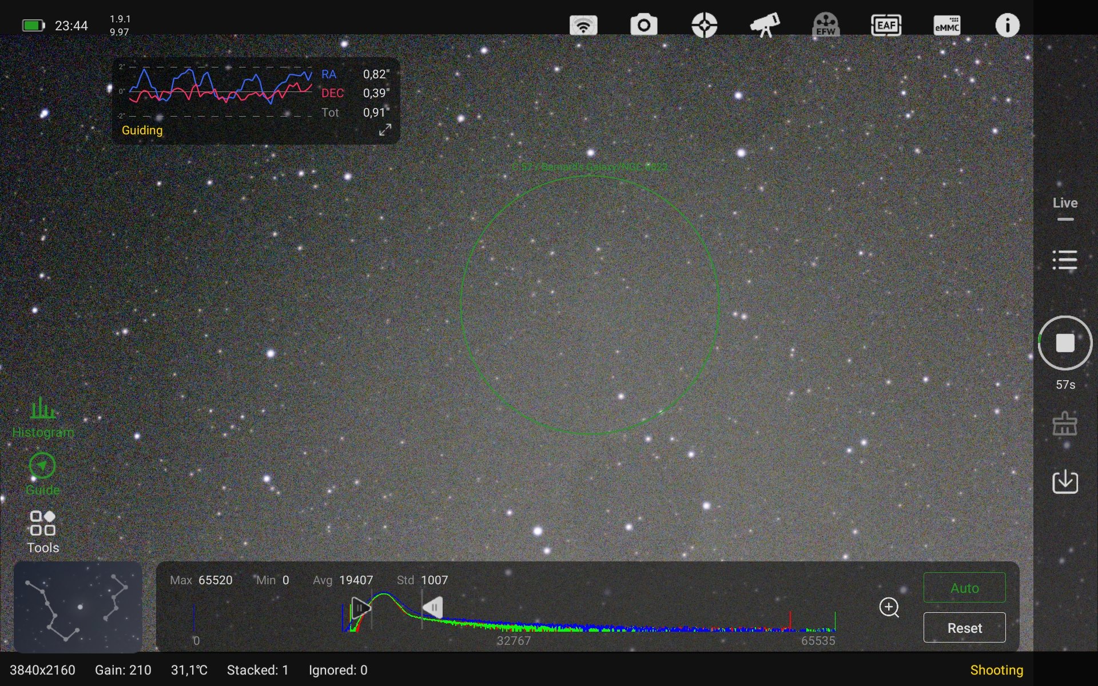
Task: Click the DEC error value 0,39"
Action: coord(376,93)
